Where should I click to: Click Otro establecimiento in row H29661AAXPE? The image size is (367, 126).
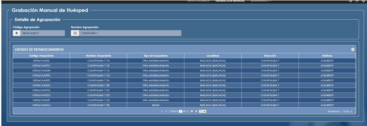tap(156, 80)
